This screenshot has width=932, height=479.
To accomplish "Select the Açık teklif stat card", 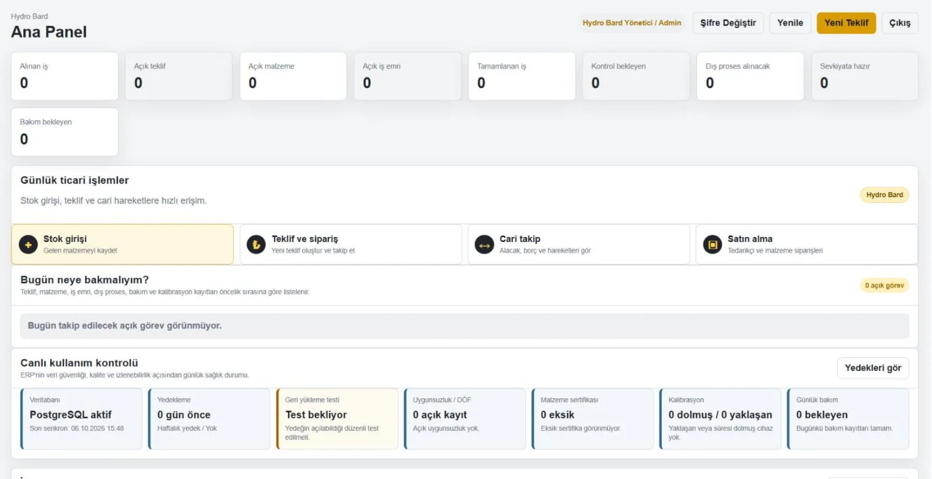I will [179, 76].
